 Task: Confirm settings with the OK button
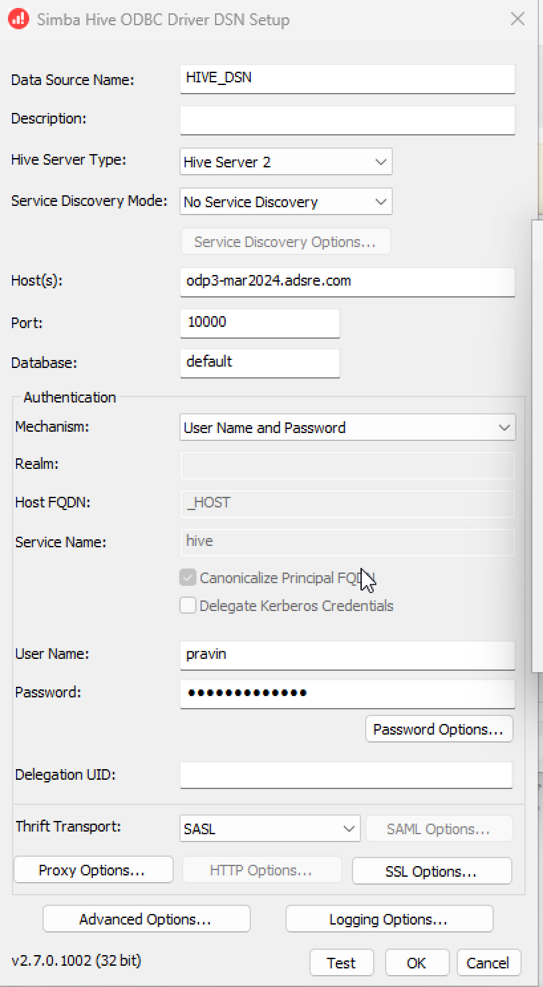(x=417, y=963)
